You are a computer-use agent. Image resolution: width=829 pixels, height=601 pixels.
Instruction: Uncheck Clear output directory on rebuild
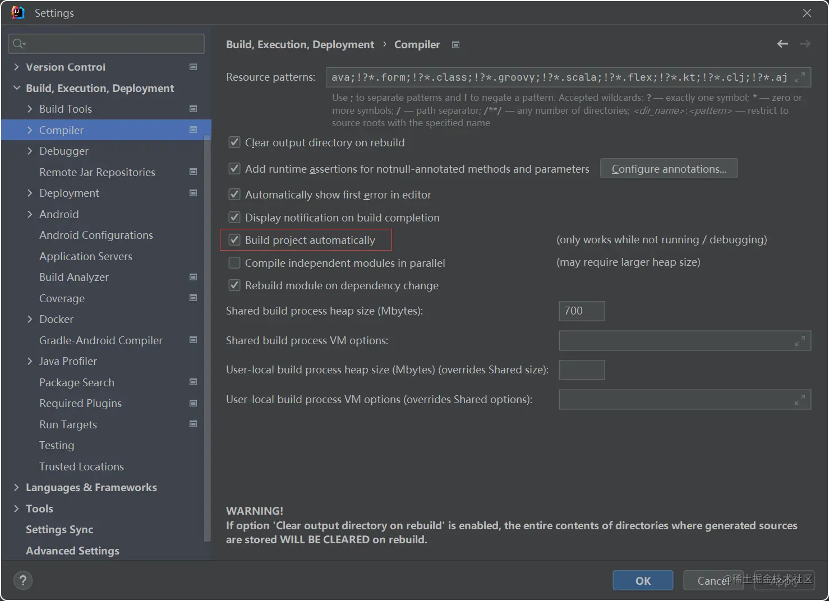(234, 142)
